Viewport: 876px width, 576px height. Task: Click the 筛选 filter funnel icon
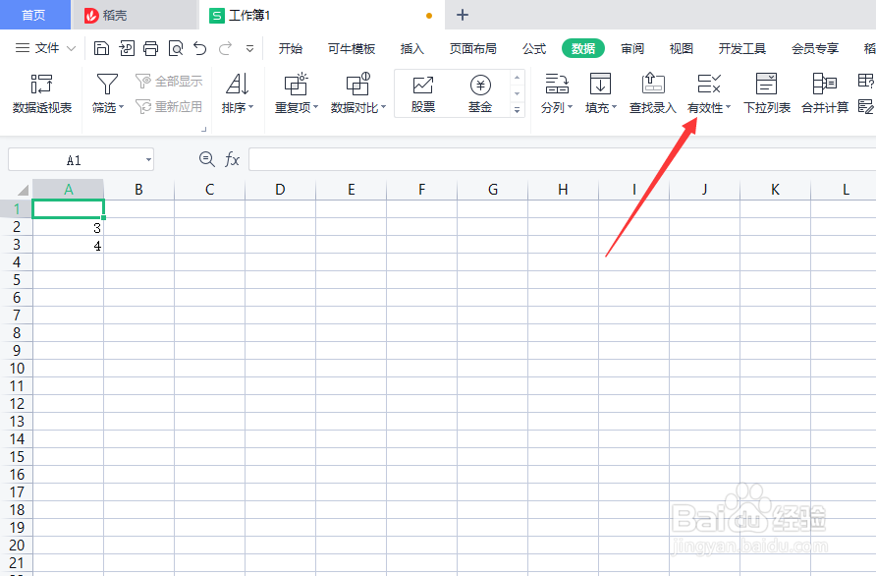tap(107, 85)
